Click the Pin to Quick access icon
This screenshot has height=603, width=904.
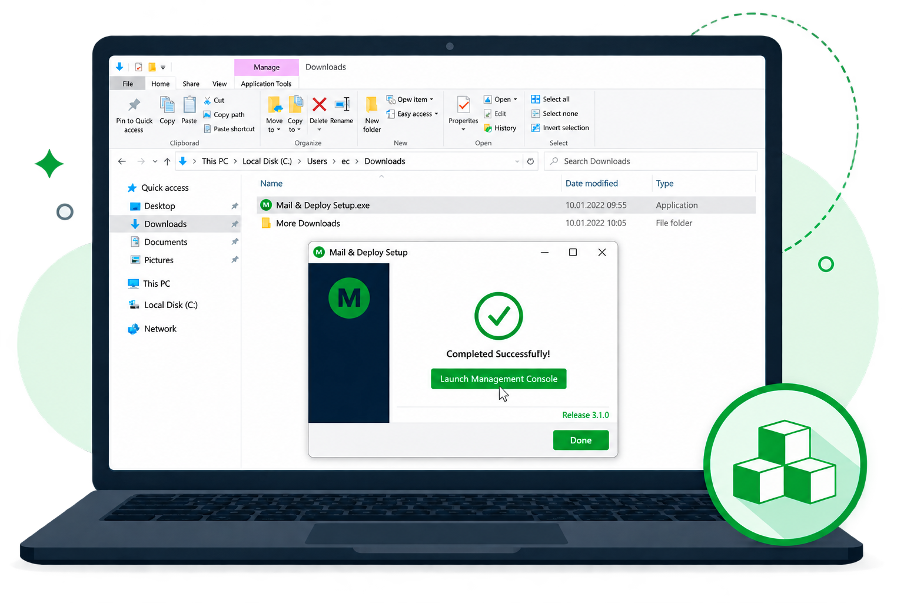pyautogui.click(x=134, y=105)
